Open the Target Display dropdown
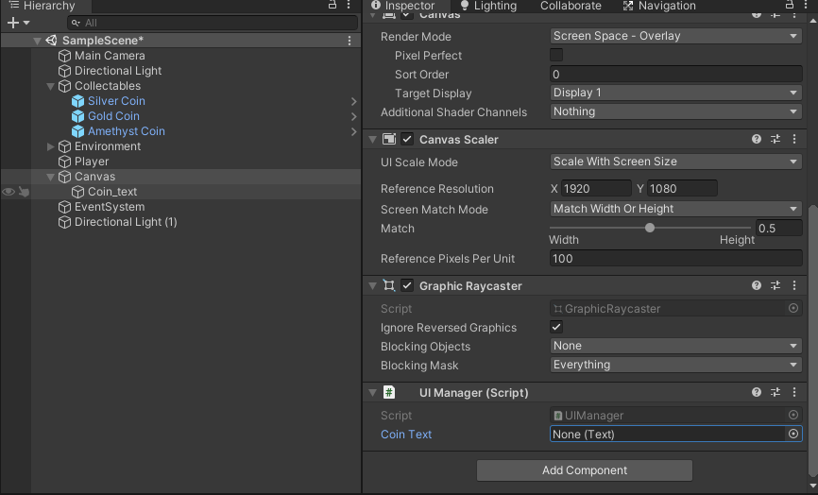 676,93
